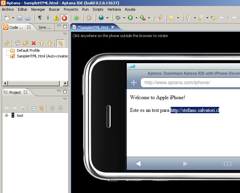Viewport: 240px width, 193px height.
Task: Open the Navegar menu
Action: pos(38,9)
